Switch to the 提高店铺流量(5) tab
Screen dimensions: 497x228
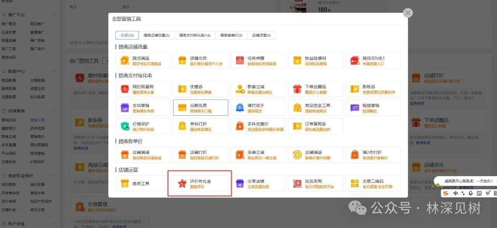[156, 35]
